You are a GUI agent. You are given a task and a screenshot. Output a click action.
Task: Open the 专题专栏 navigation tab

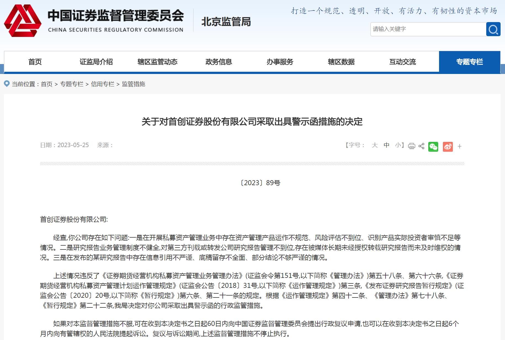point(470,62)
